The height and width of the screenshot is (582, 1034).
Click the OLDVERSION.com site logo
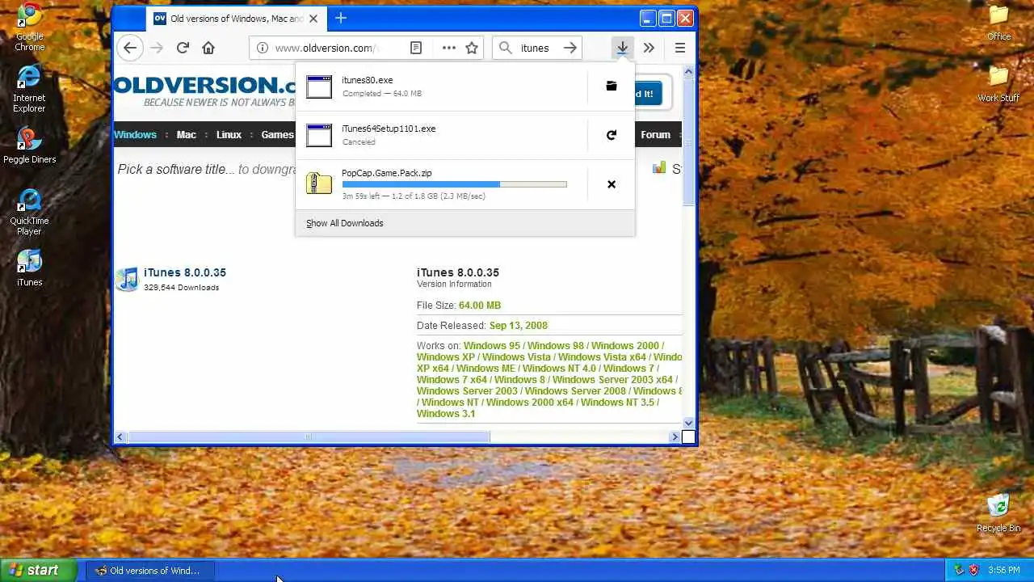point(205,86)
